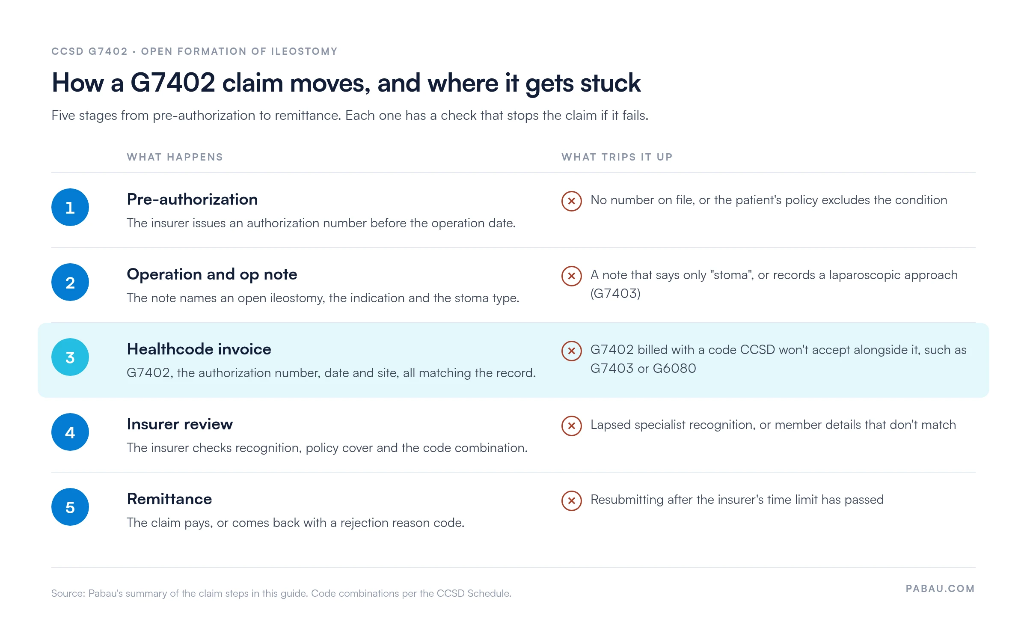This screenshot has height=643, width=1027.
Task: Click the red X beside laparoscopic approach note
Action: 572,276
